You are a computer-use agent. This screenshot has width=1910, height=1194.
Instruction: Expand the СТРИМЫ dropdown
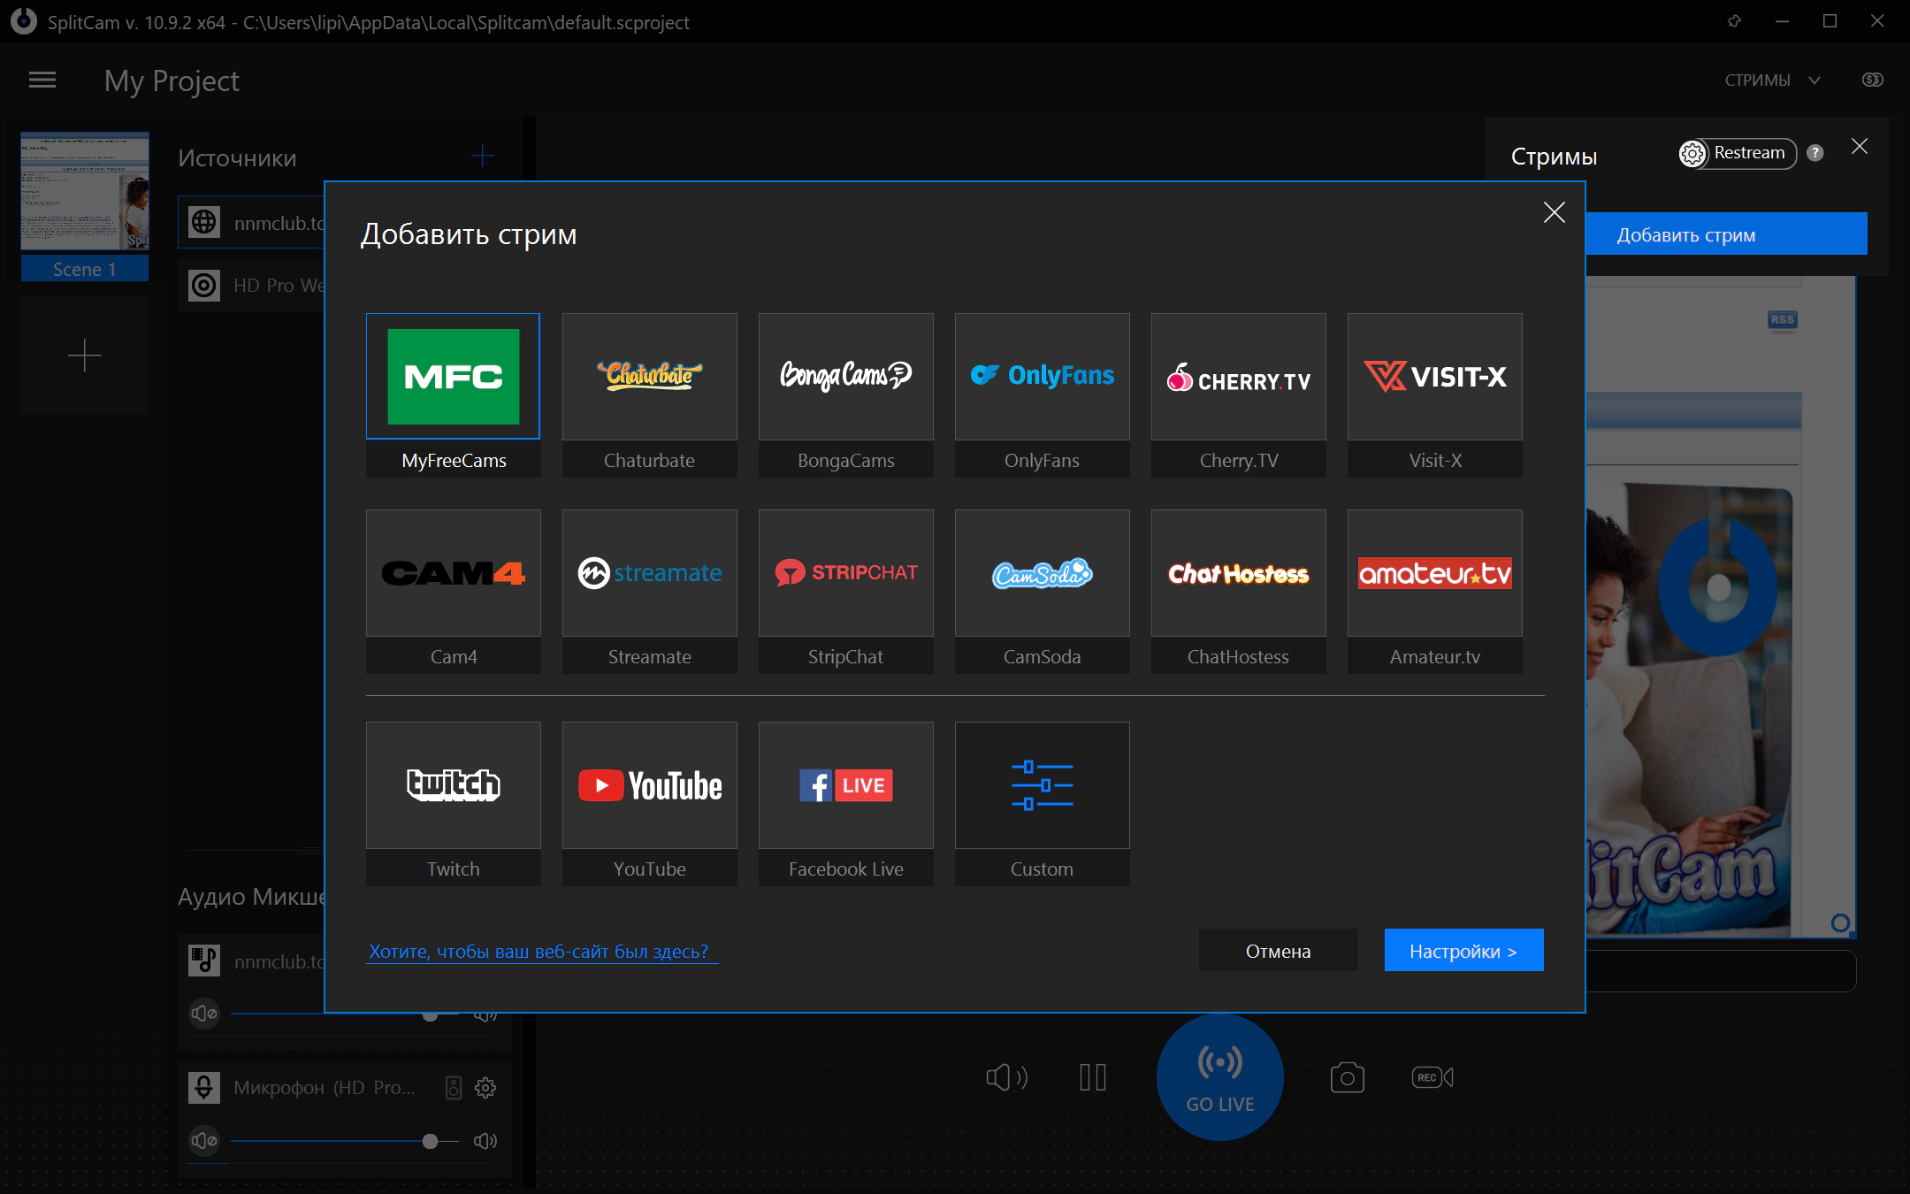coord(1772,80)
